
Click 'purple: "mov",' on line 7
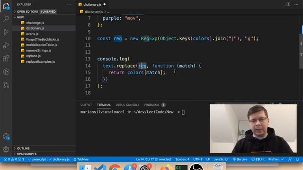122,18
